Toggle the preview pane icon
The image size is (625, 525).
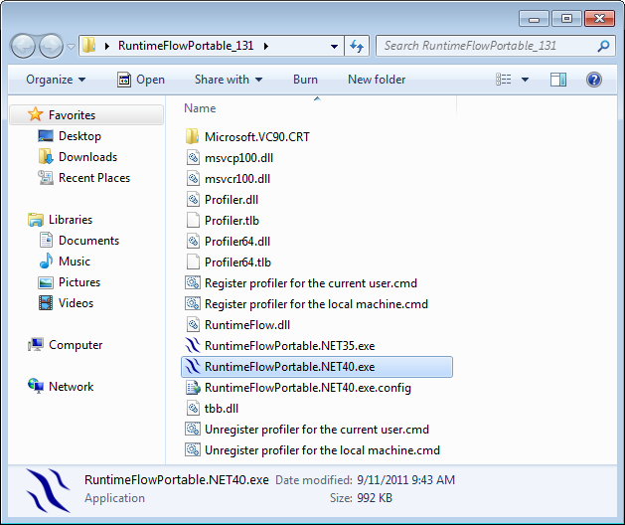click(558, 80)
